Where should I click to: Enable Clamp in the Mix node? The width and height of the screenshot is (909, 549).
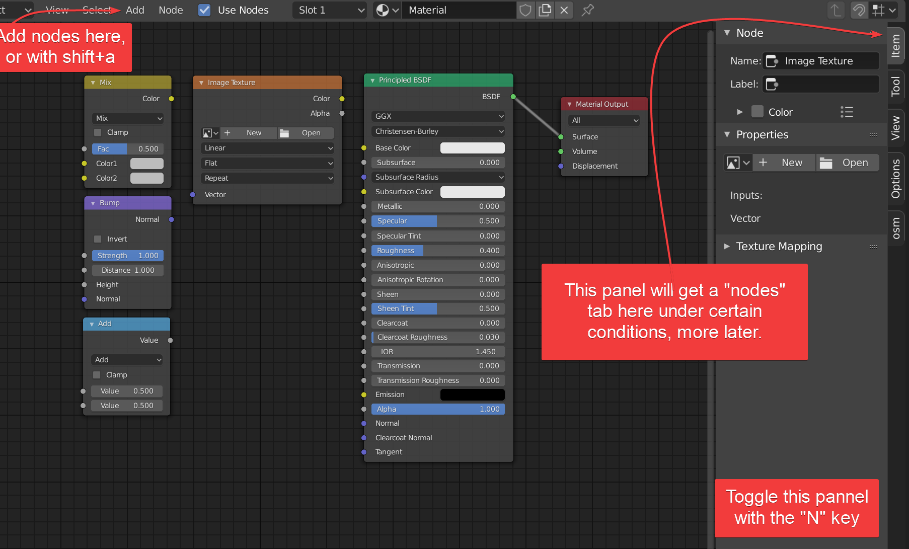[98, 132]
